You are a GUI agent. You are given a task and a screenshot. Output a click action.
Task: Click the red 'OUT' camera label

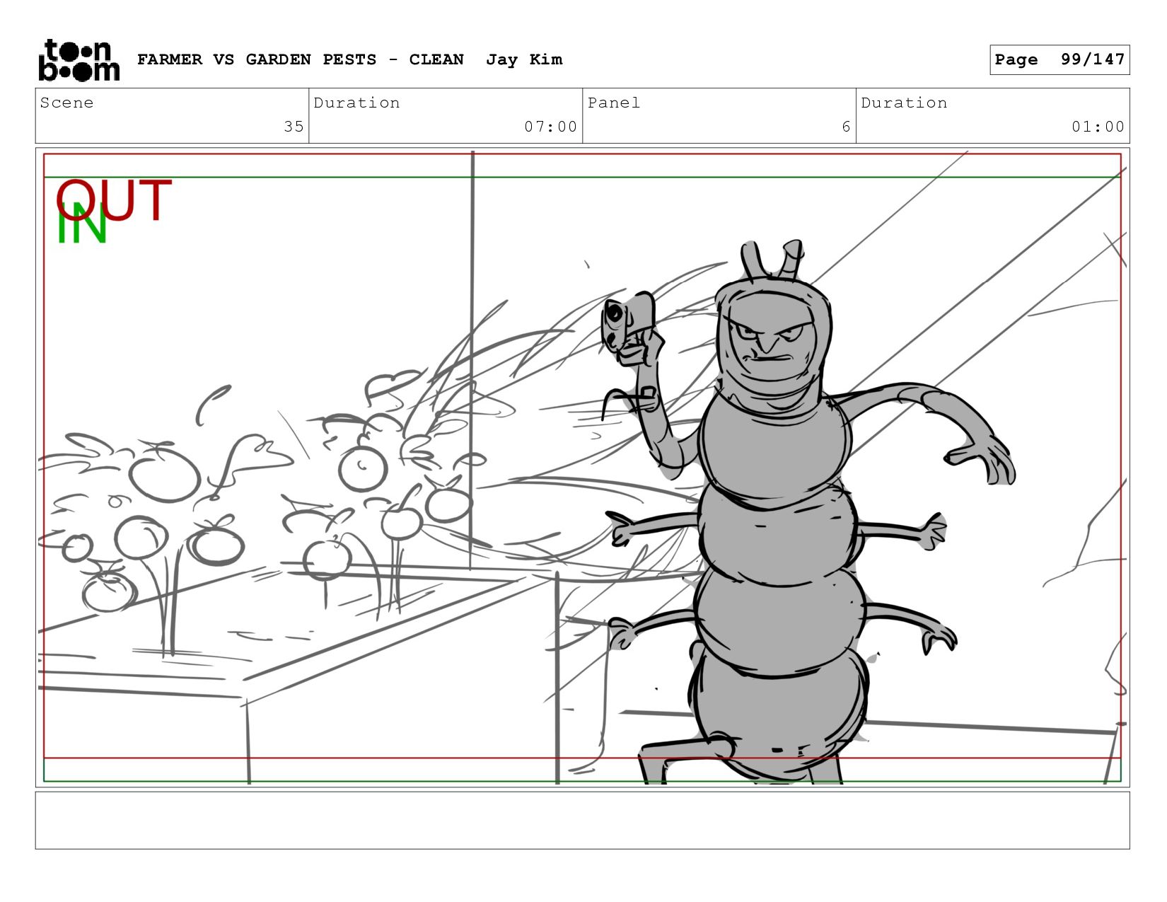tap(115, 200)
